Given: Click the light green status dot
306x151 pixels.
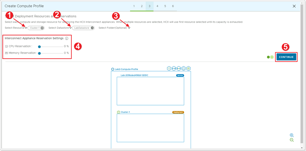Looking at the screenshot, I should [x=272, y=57].
